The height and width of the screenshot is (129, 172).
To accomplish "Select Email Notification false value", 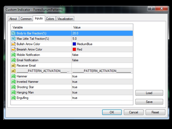I will tap(102, 60).
